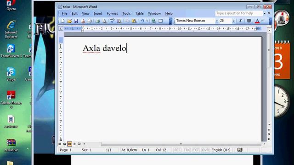Click the Tables and Borders toolbar icon

coord(160,21)
